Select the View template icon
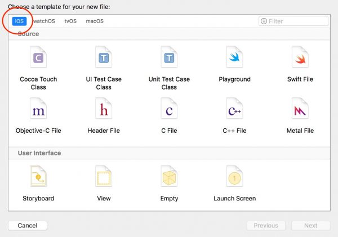 click(x=104, y=176)
